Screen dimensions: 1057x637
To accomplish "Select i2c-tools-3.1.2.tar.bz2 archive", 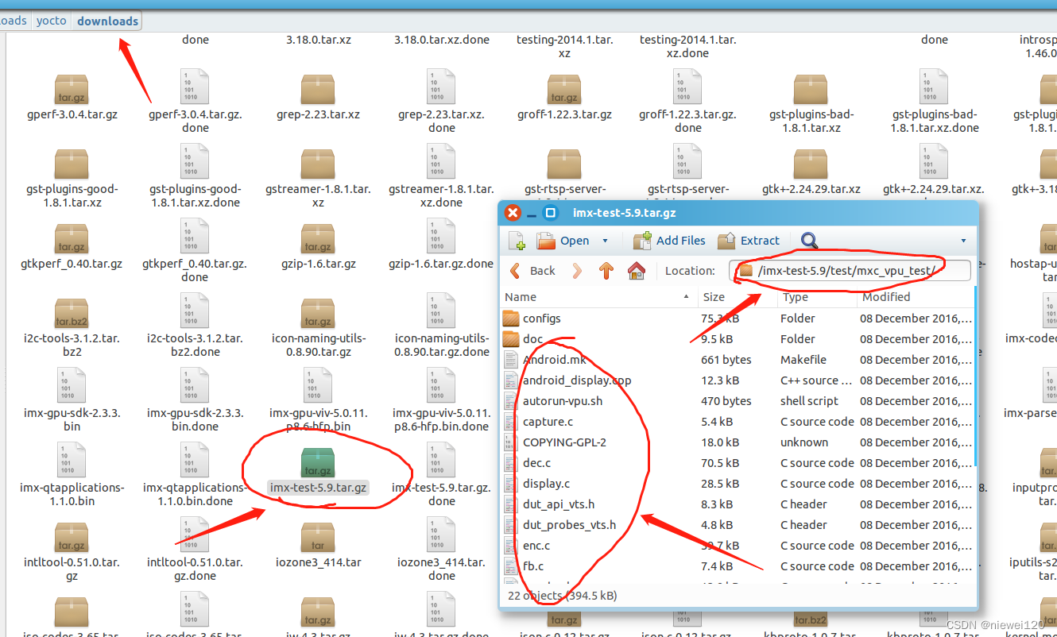I will coord(72,329).
